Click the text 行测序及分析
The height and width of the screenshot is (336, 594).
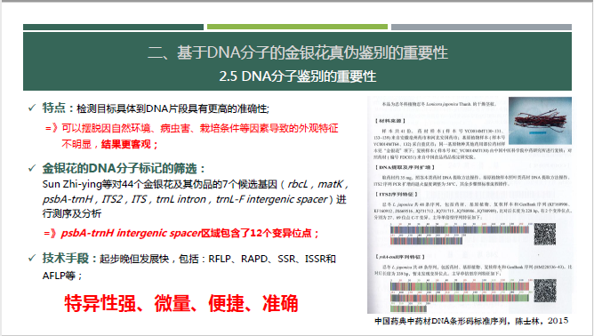coord(72,213)
